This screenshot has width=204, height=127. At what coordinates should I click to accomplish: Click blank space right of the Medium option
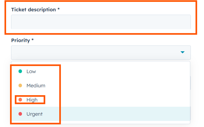click(x=128, y=86)
